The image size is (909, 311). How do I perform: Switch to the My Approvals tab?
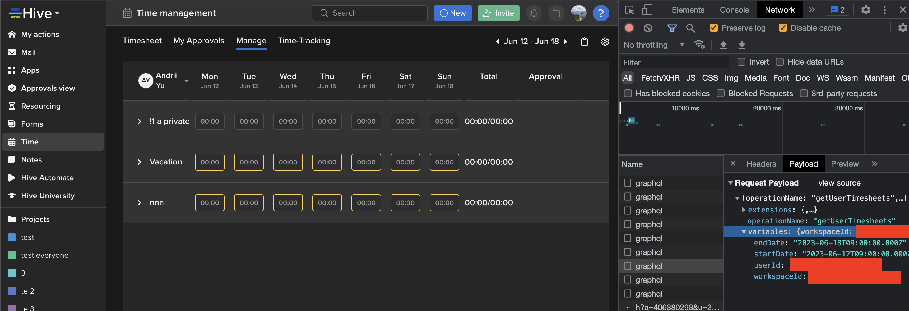tap(198, 41)
